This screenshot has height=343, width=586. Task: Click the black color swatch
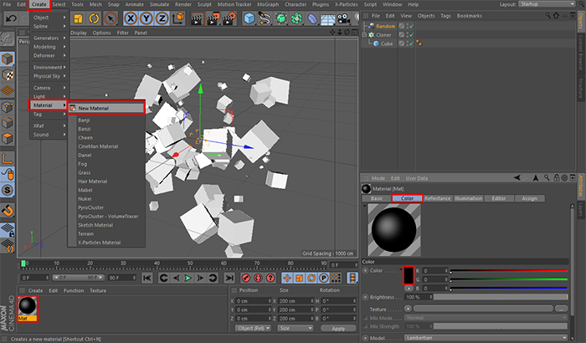(409, 276)
